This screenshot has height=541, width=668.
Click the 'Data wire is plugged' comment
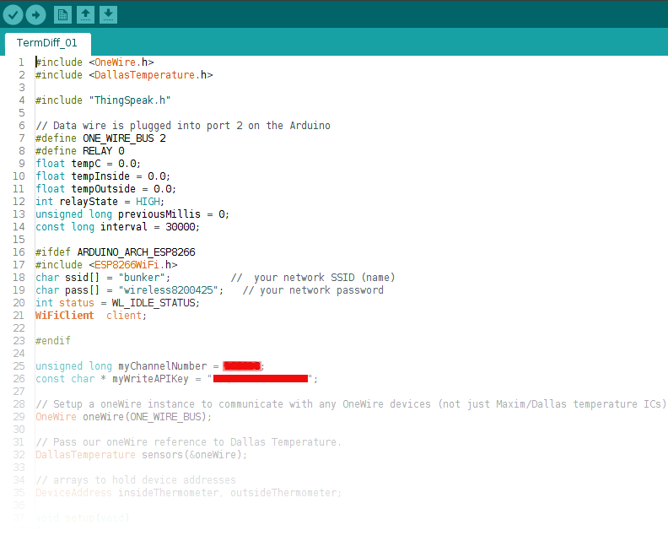pos(183,126)
